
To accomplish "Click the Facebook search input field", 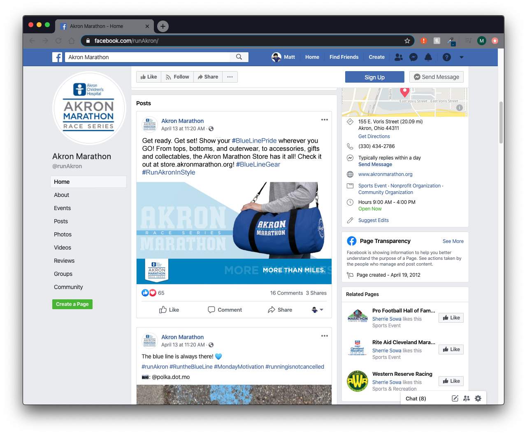I will click(x=148, y=57).
